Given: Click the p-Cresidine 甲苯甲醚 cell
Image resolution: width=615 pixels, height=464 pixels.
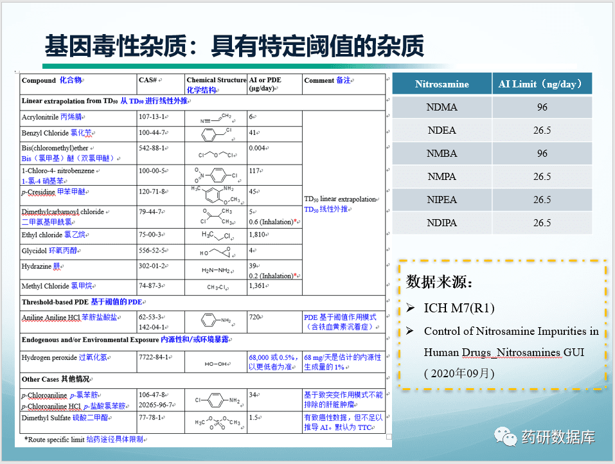Looking at the screenshot, I should (78, 195).
